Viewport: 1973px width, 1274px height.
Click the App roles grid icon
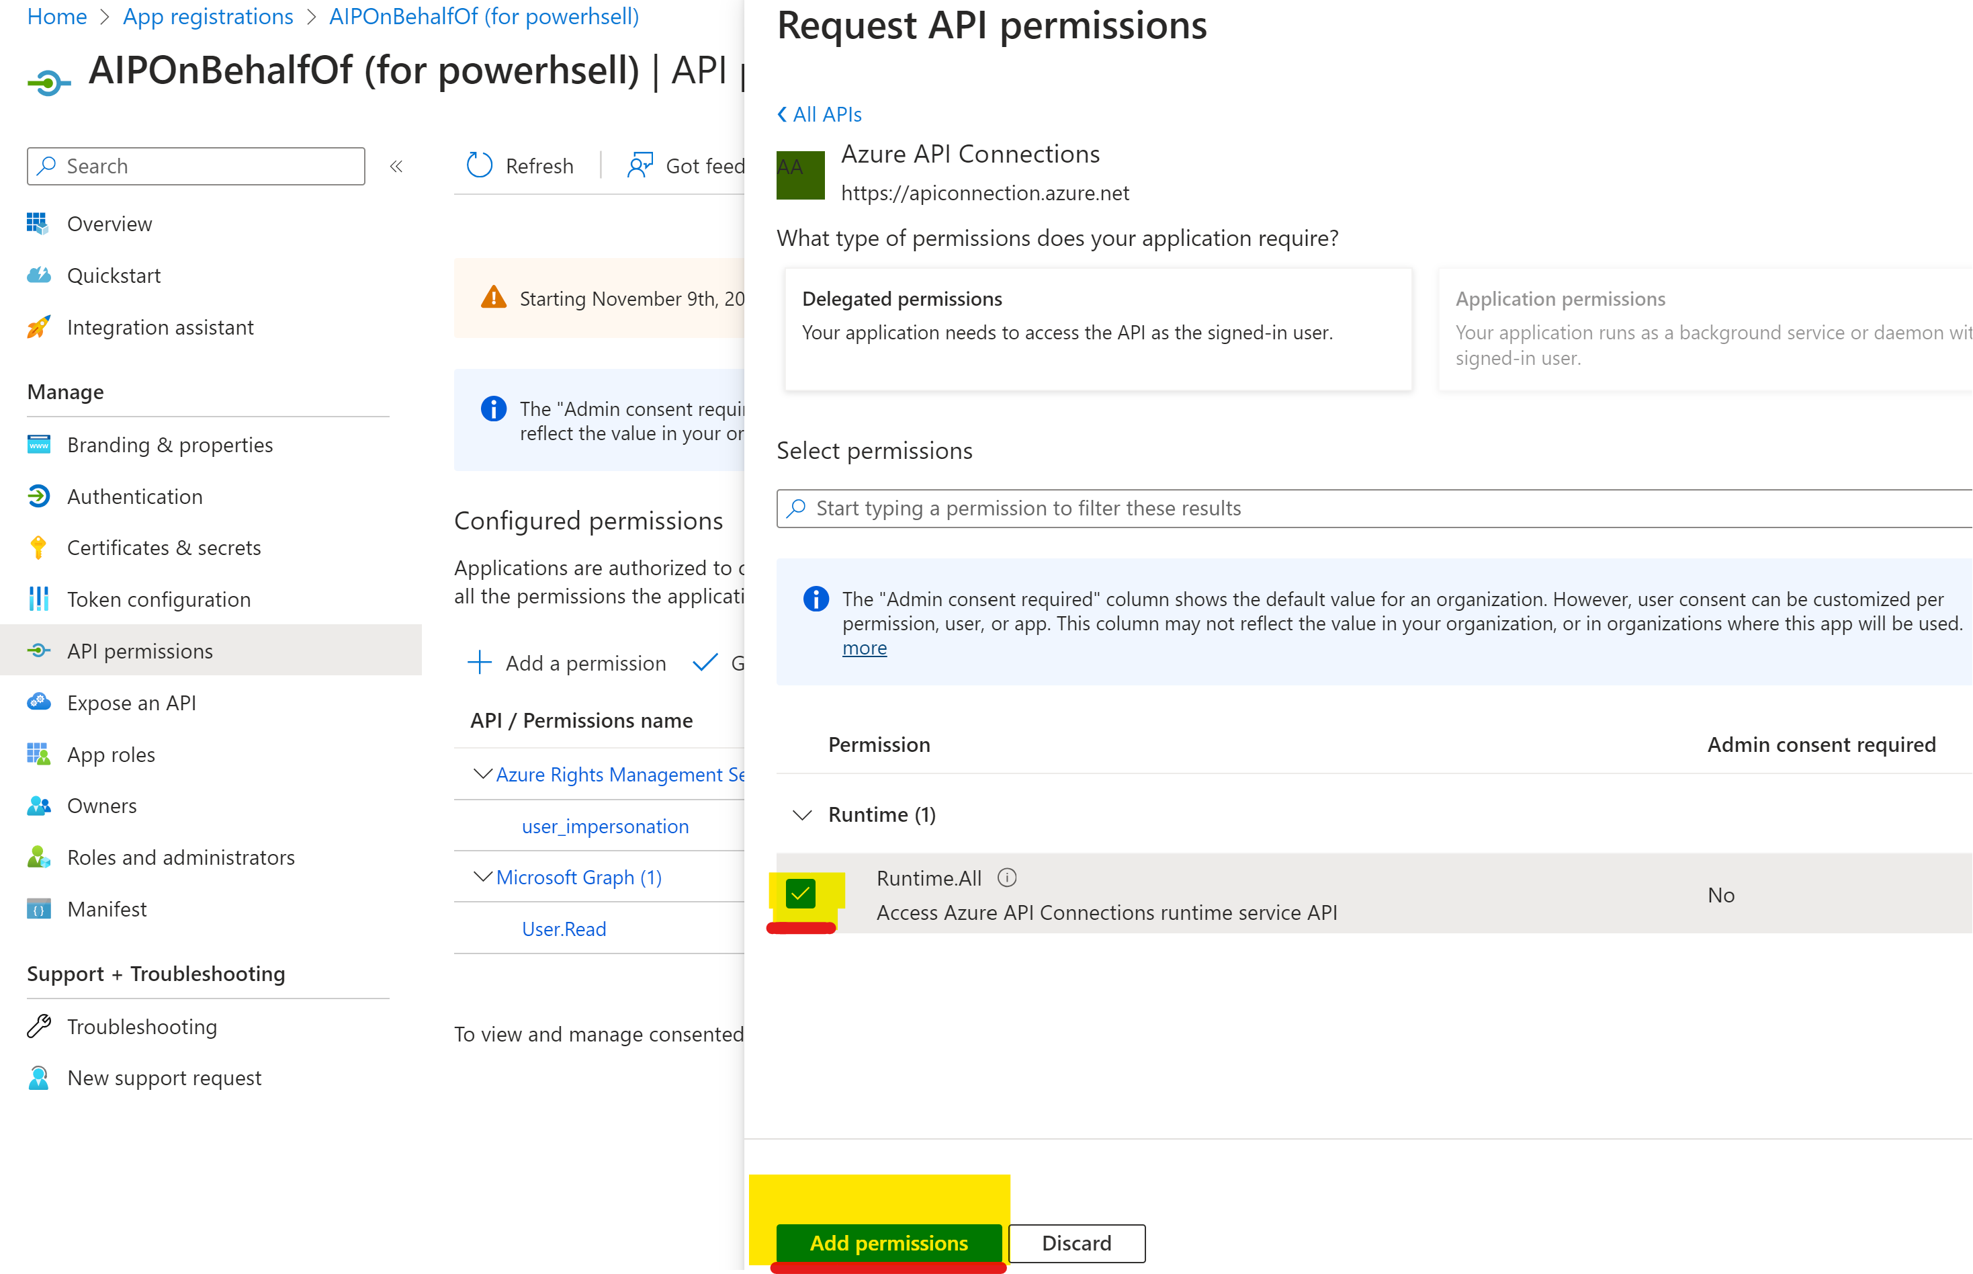tap(38, 755)
